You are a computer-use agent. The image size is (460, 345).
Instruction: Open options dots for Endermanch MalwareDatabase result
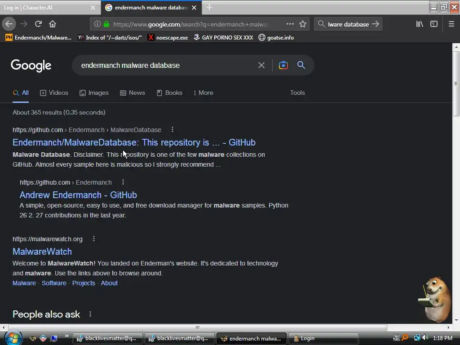(172, 130)
